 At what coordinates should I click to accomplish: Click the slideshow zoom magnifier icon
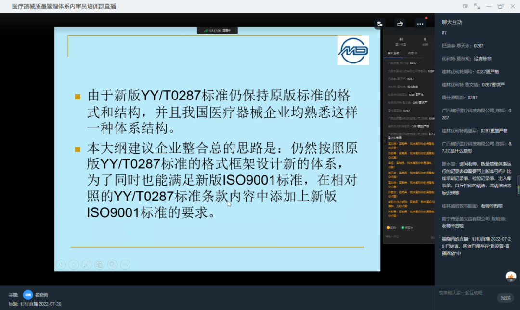coord(112,265)
